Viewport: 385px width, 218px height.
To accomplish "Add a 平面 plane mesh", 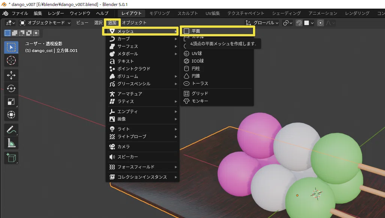I will (x=218, y=31).
